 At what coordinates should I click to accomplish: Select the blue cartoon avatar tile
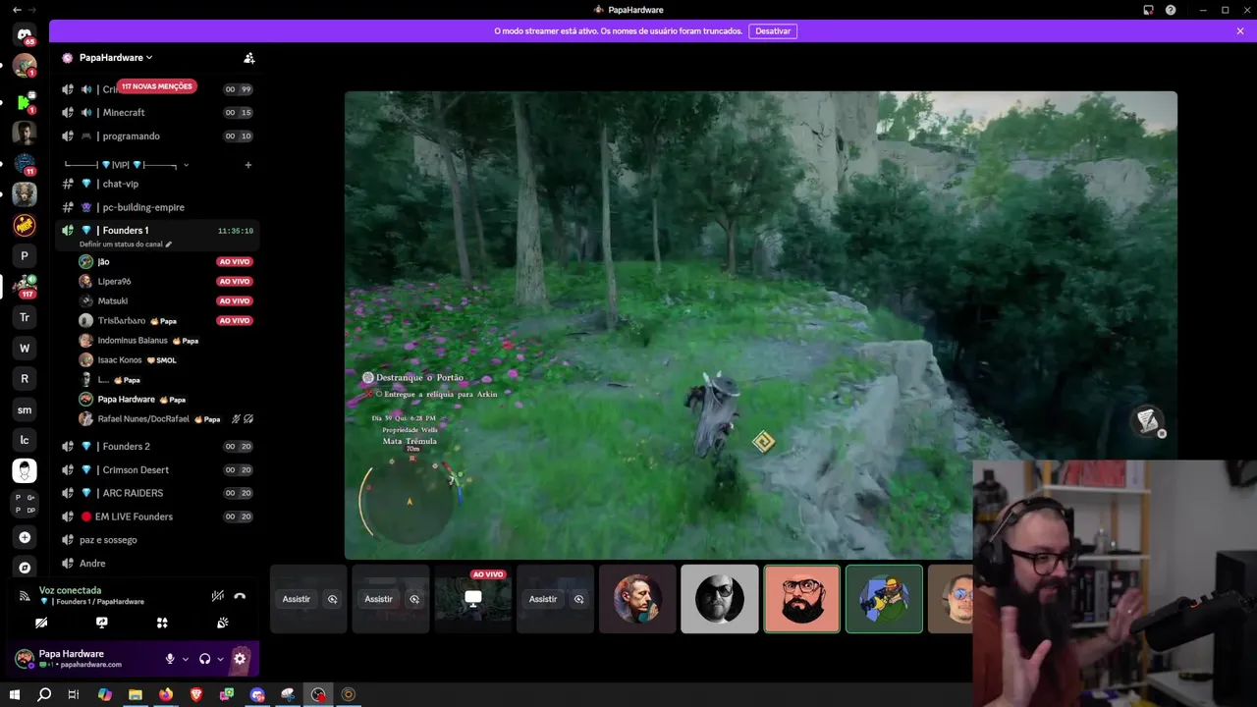pyautogui.click(x=884, y=599)
